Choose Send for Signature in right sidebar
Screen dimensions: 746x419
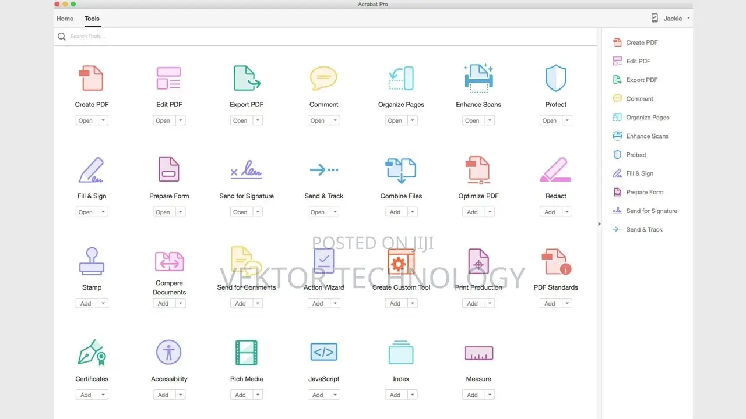[645, 211]
